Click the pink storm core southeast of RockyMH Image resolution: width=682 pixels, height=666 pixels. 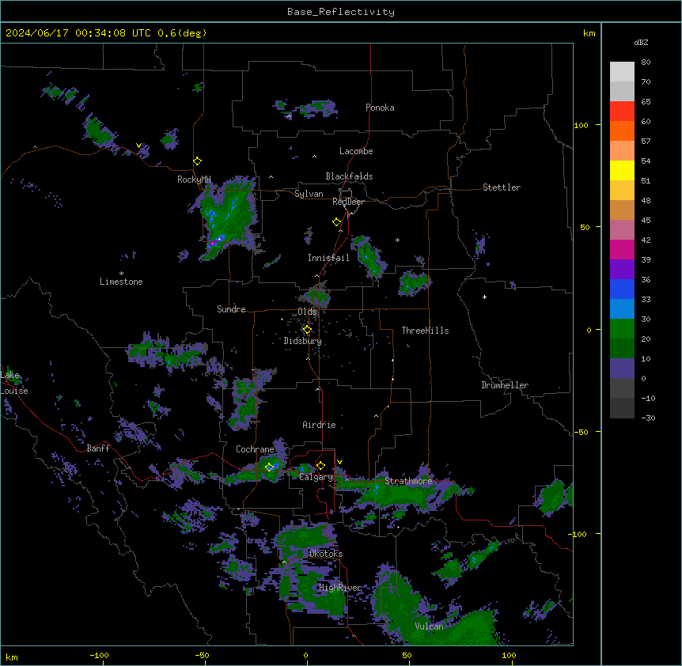(x=212, y=244)
